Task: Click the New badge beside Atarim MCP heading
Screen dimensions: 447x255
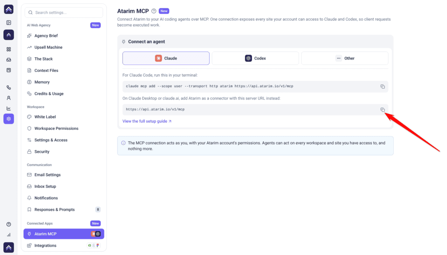Action: tap(164, 11)
